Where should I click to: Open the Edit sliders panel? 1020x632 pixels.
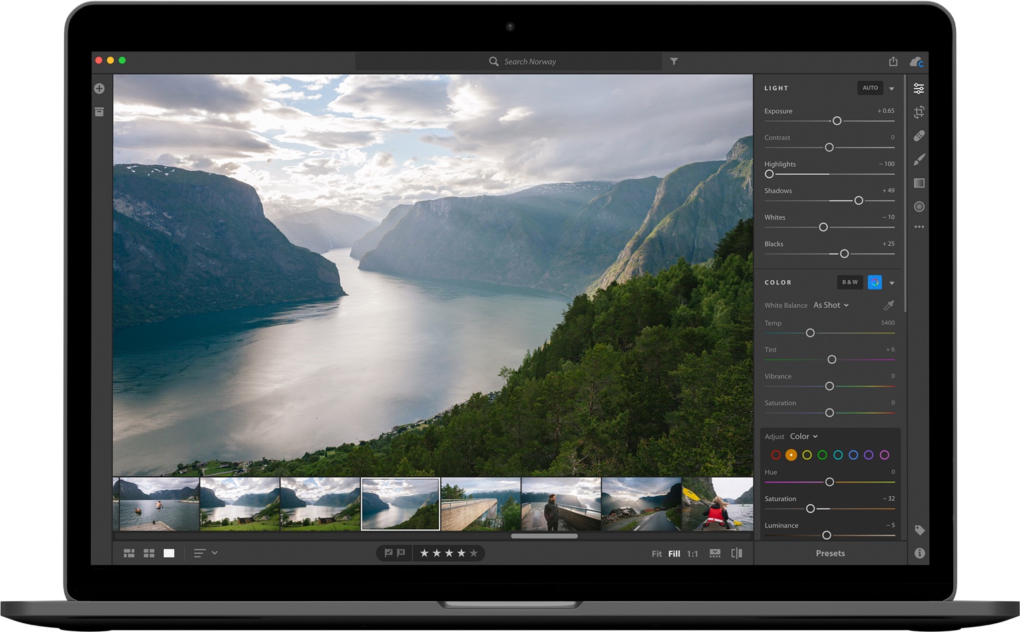pyautogui.click(x=919, y=87)
